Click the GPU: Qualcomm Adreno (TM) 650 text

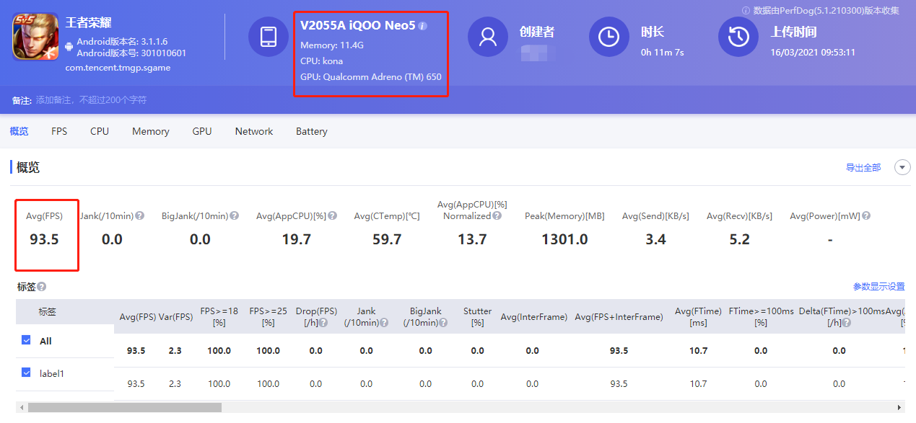(x=371, y=77)
